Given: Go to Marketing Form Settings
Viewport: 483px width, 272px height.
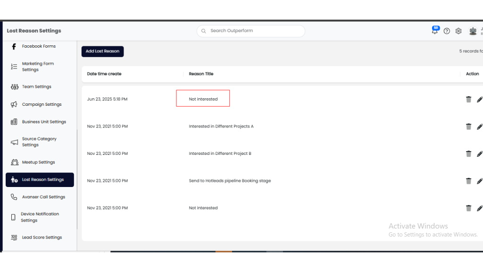Looking at the screenshot, I should click(38, 67).
